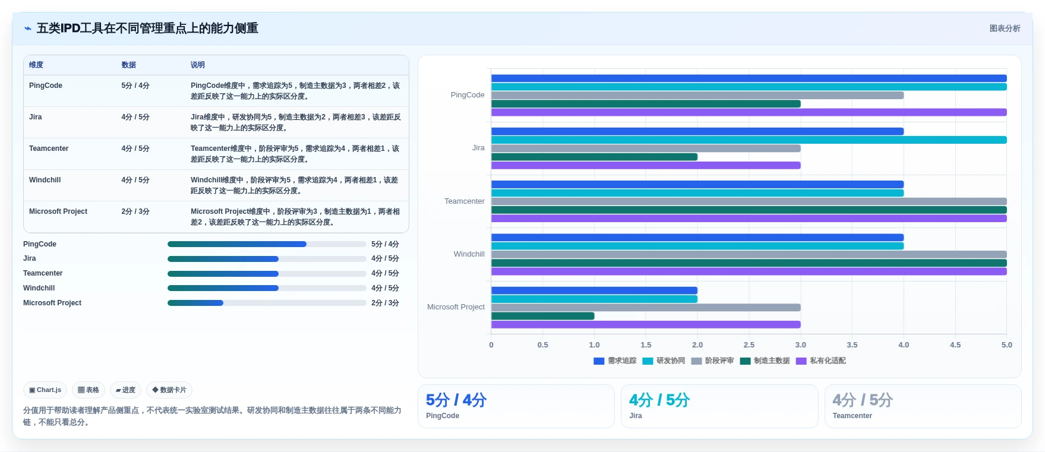Open the Teamcenter 4分 / 5分 data card

923,406
